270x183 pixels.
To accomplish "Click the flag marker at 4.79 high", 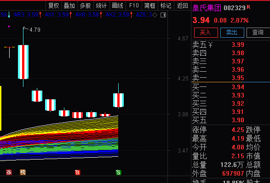I will point(25,29).
